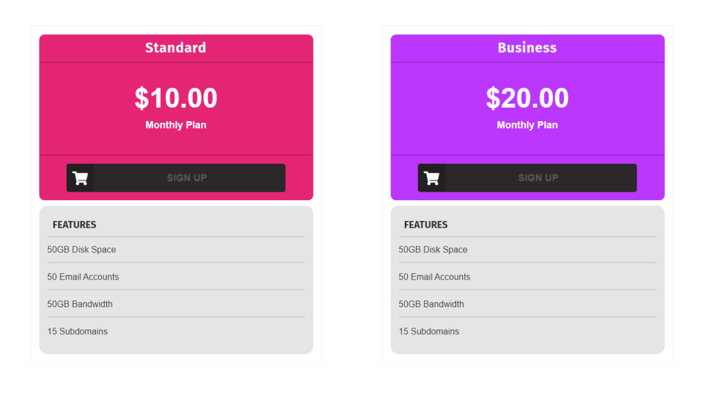Click the $10.00 price text
This screenshot has width=705, height=397.
click(x=176, y=98)
